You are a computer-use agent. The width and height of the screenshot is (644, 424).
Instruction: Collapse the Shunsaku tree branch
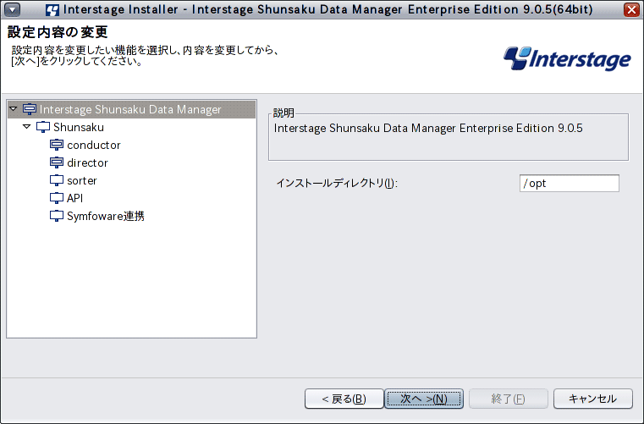[x=27, y=127]
